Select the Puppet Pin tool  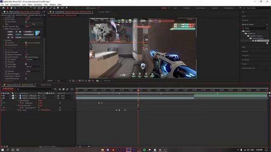point(66,8)
